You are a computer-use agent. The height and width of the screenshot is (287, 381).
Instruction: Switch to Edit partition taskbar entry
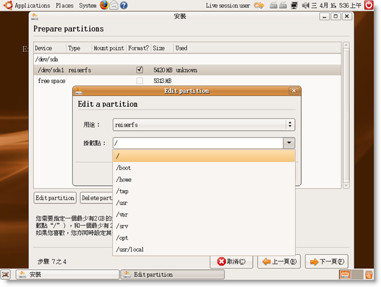173,274
